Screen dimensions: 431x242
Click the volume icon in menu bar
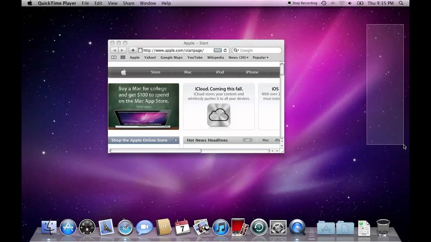[350, 3]
